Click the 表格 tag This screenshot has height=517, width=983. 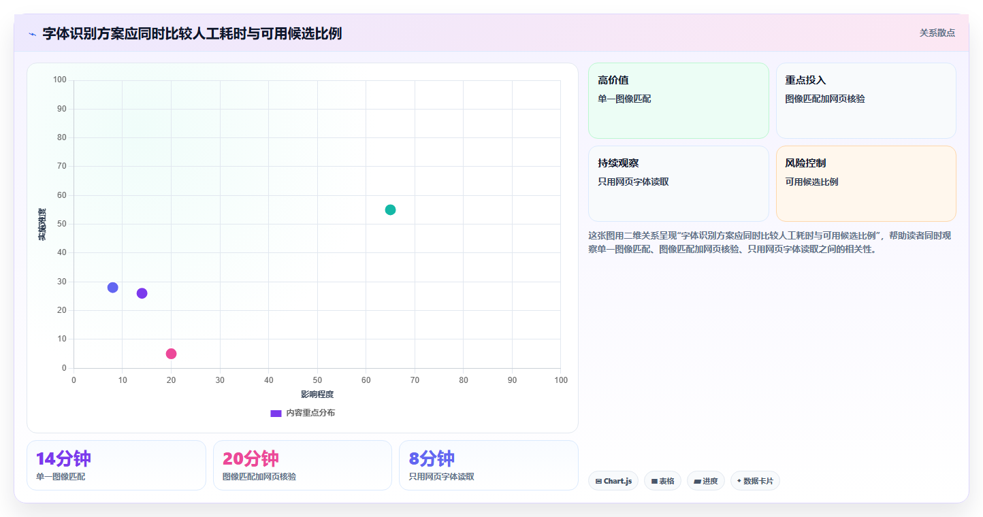click(x=662, y=481)
